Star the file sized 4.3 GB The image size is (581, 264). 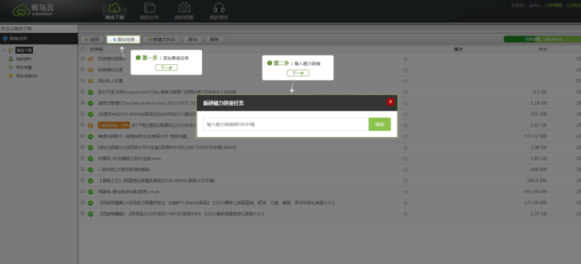[406, 92]
